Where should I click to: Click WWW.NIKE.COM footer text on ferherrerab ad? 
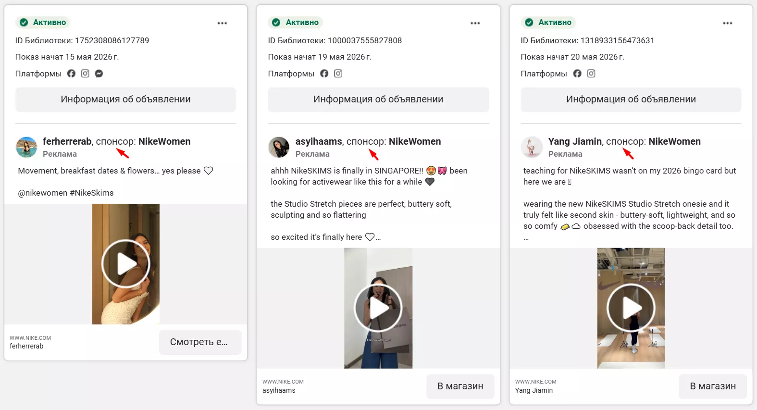pyautogui.click(x=30, y=338)
